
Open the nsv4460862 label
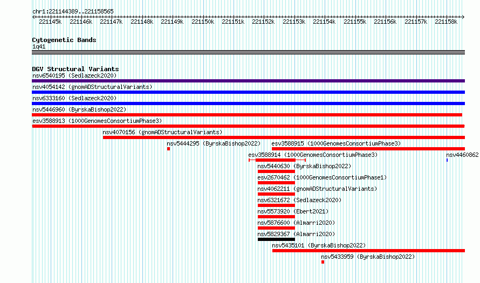(462, 155)
